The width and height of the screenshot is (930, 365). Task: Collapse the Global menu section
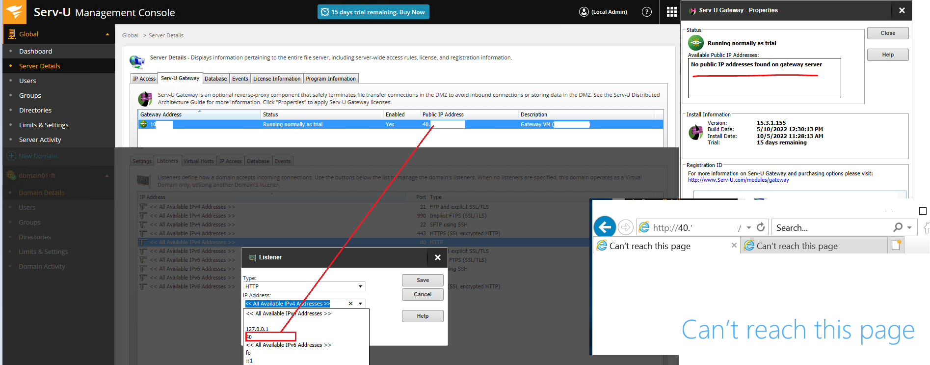pos(107,34)
